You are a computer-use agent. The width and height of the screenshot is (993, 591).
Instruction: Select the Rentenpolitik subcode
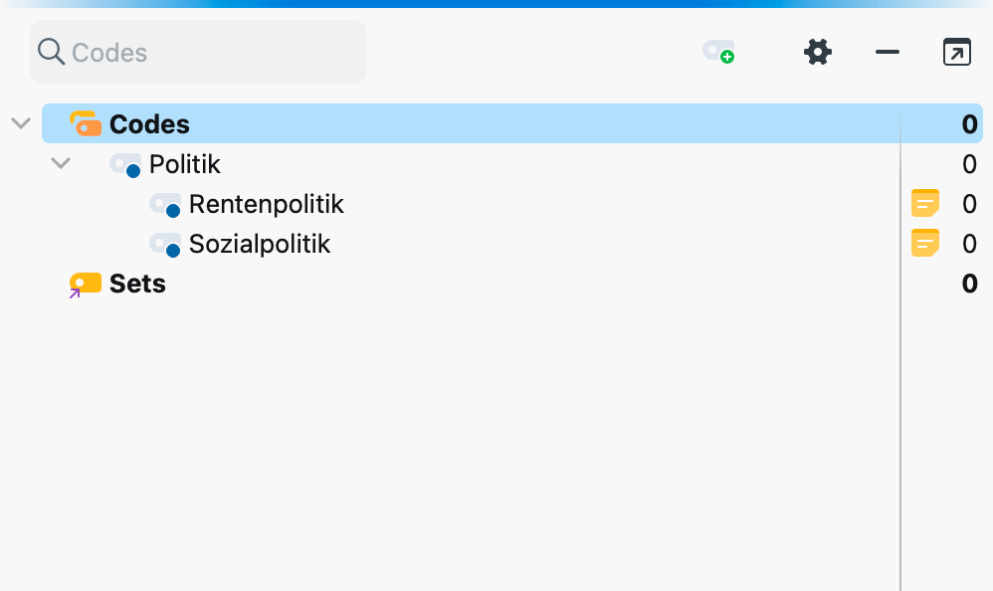(266, 204)
